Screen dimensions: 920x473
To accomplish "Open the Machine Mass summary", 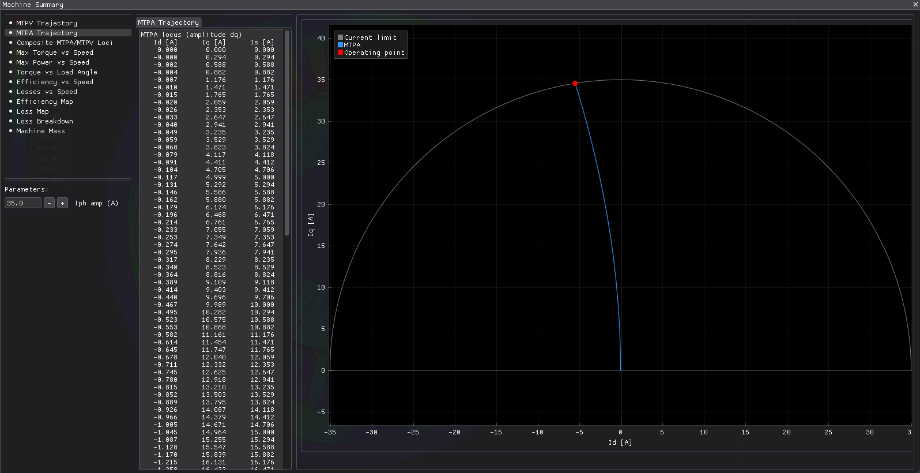I will (41, 131).
